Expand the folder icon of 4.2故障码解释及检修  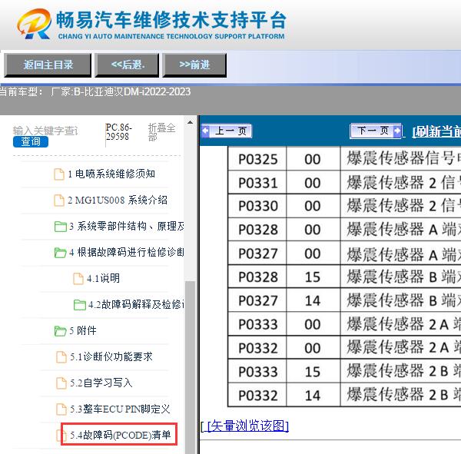[x=80, y=305]
